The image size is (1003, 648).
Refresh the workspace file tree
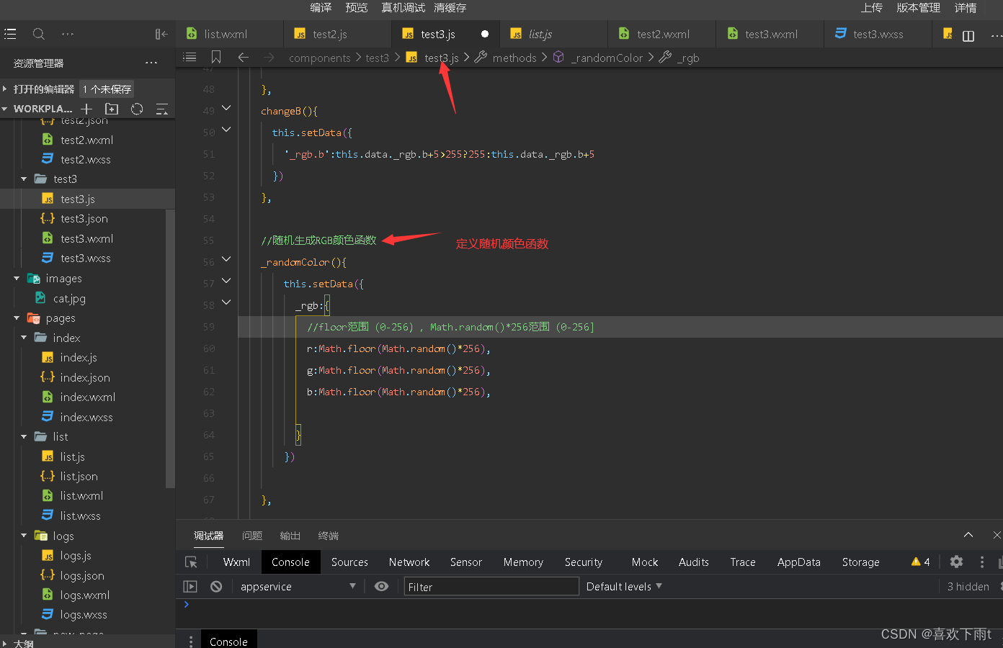pyautogui.click(x=137, y=109)
